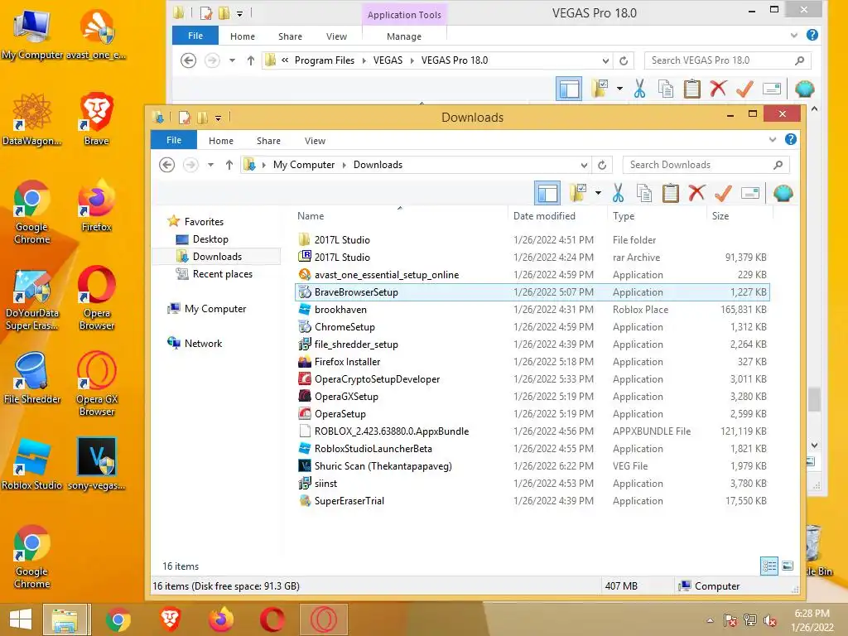Screen dimensions: 848x636
Task: Open Brave desktop shortcut
Action: 96,119
